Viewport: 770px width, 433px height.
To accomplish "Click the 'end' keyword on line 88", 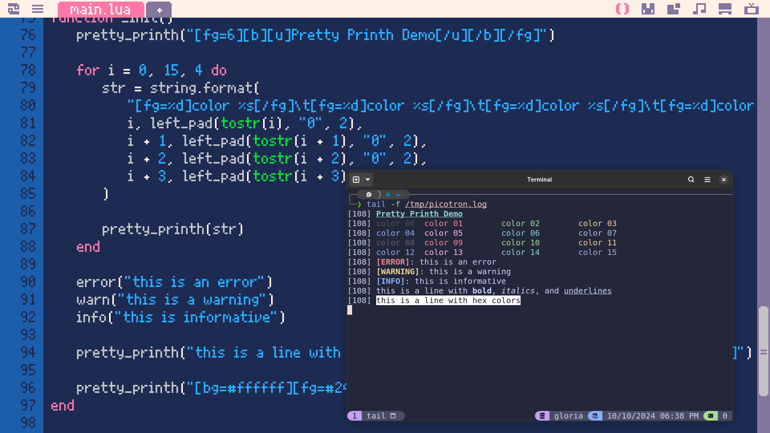I will point(88,247).
